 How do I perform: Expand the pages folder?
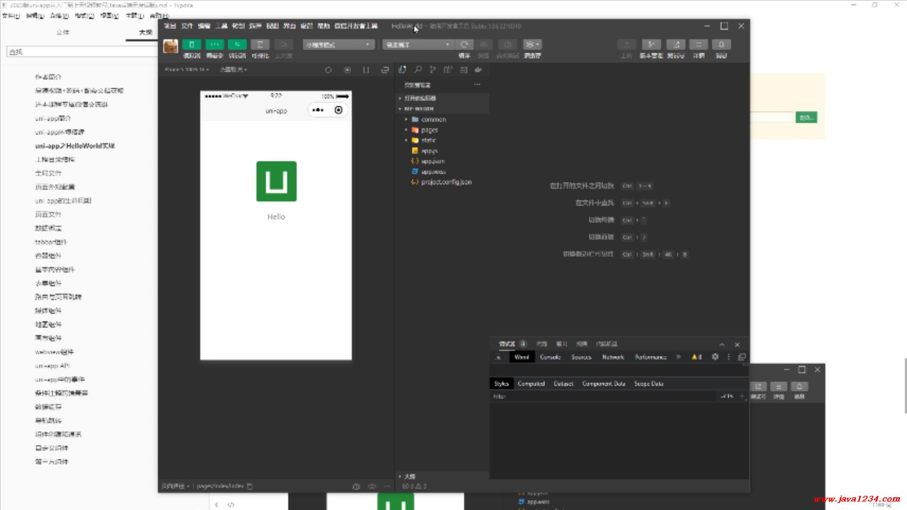click(442, 130)
